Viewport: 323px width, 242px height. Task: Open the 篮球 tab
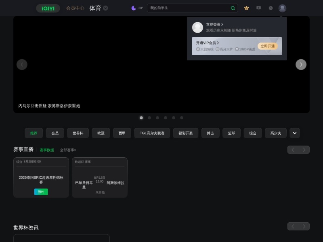[231, 133]
